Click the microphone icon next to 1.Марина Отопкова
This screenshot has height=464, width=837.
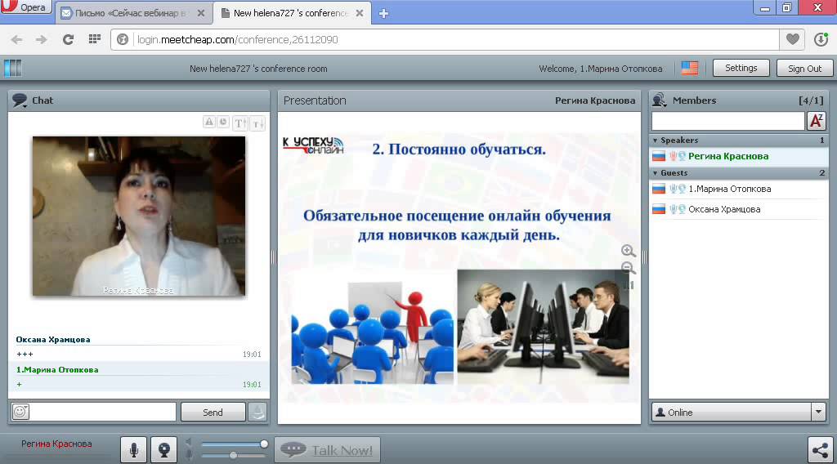(x=674, y=189)
